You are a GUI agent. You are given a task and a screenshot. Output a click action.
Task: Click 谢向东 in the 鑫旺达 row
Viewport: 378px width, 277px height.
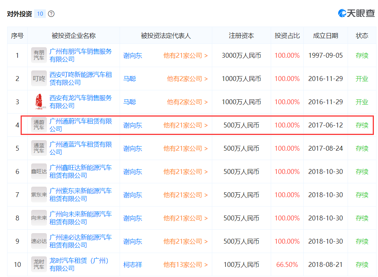pos(133,172)
